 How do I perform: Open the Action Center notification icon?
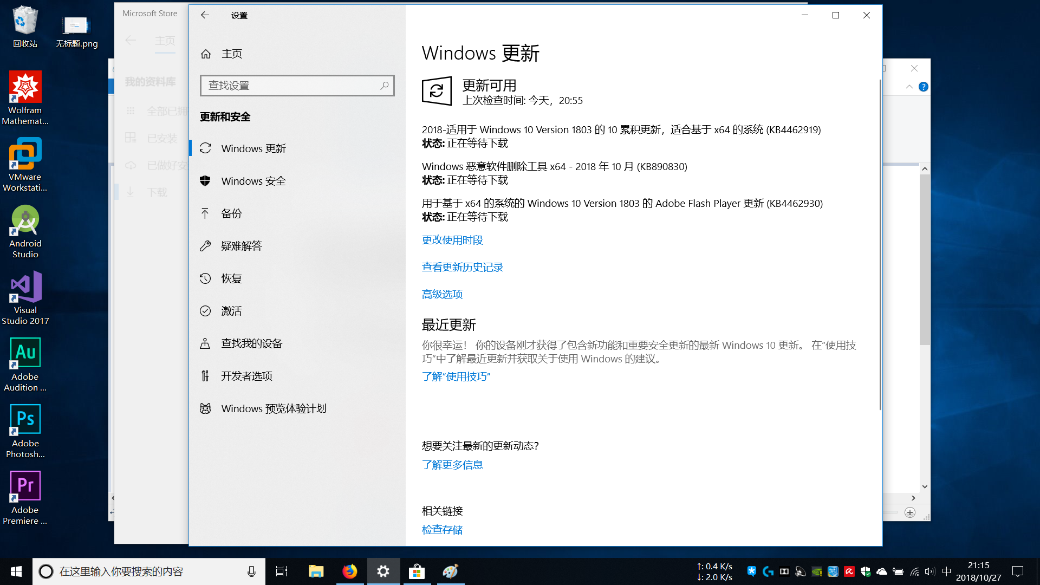coord(1018,571)
